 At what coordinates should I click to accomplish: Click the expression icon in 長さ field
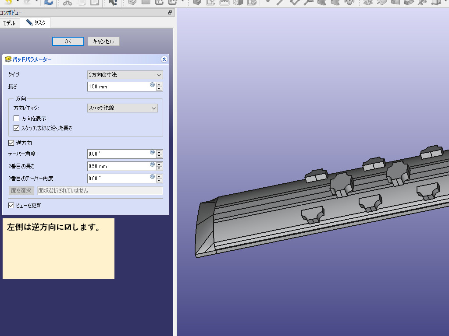coord(152,85)
